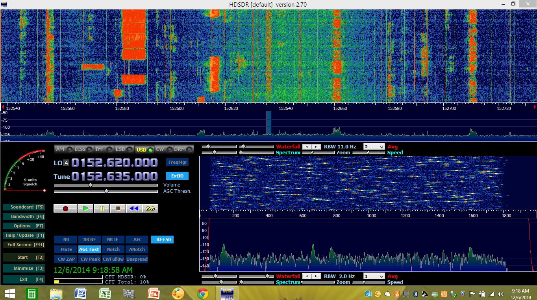Click the upper RBW decrease left arrow
Viewport: 537px width, 300px height.
click(x=307, y=146)
